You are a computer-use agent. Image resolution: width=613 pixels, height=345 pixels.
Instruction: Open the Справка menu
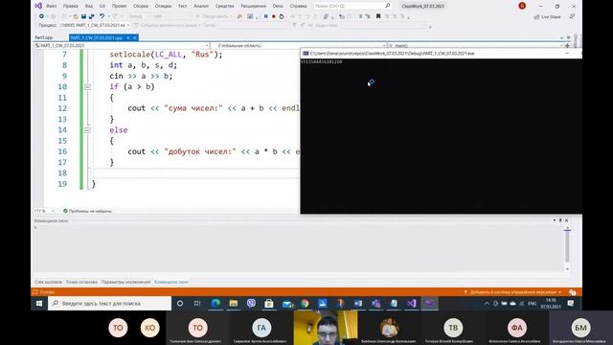(298, 6)
